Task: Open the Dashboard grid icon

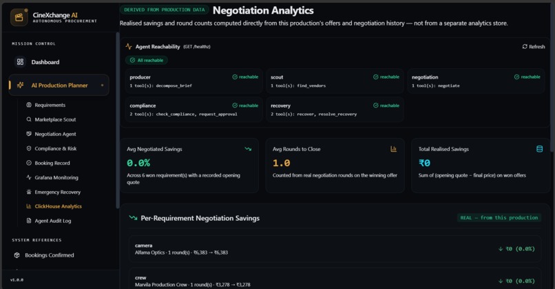Action: coord(20,62)
